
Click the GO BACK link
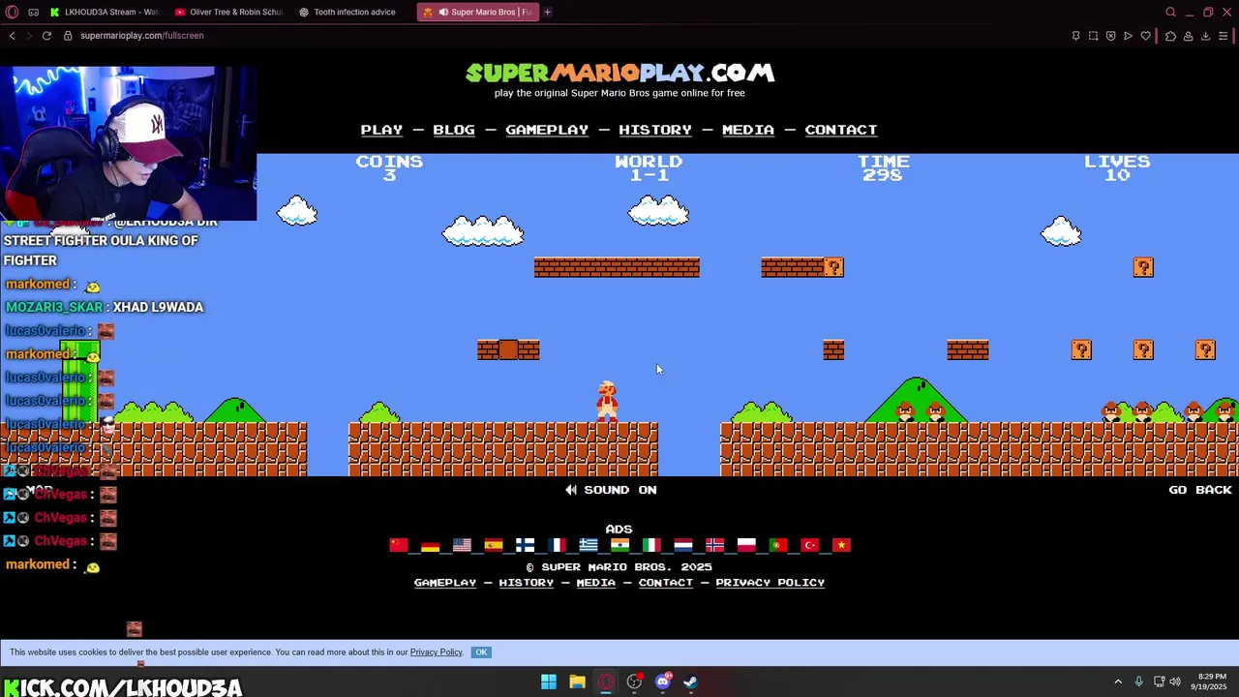point(1200,490)
